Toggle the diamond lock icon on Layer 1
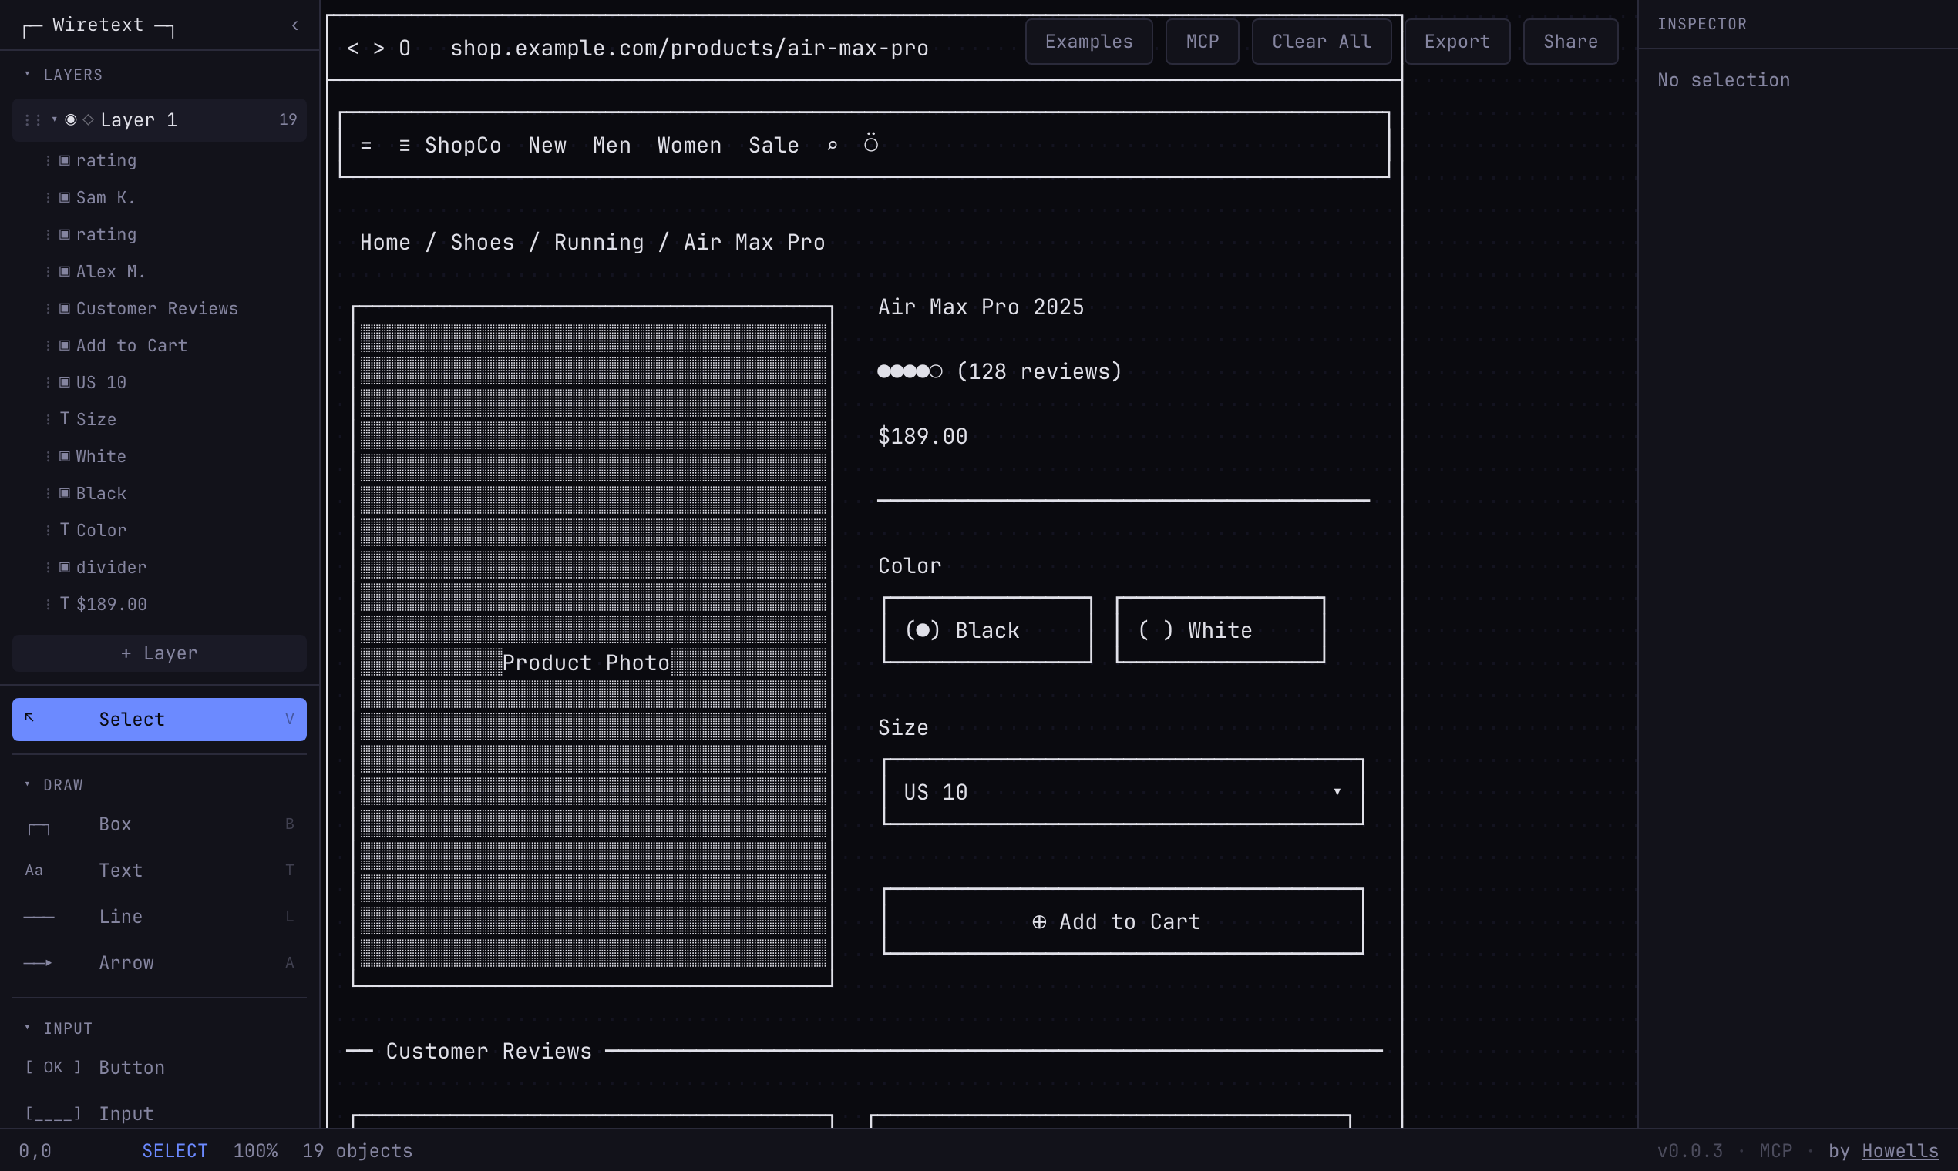 pos(86,119)
